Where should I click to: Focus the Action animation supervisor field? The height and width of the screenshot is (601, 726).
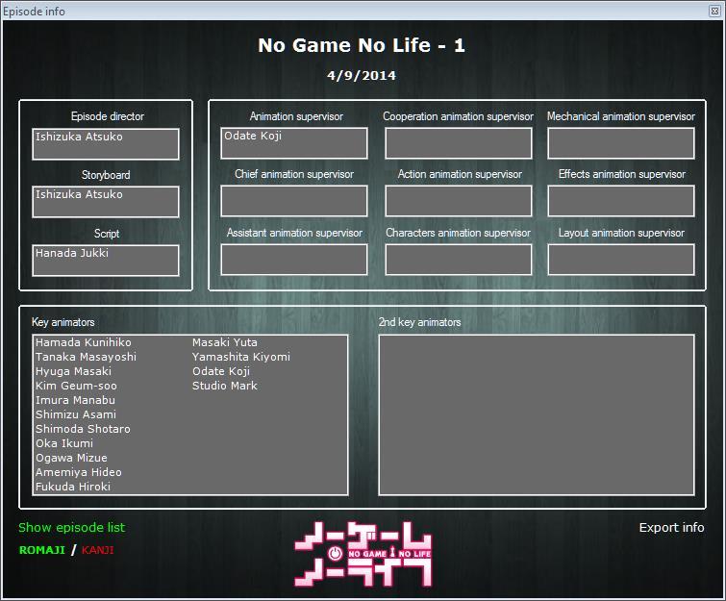coord(459,201)
